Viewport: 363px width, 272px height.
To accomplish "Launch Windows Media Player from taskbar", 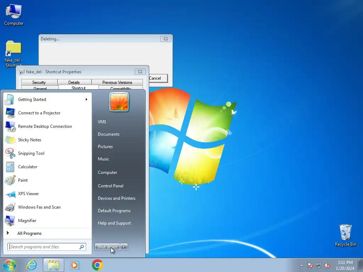I will (x=75, y=265).
